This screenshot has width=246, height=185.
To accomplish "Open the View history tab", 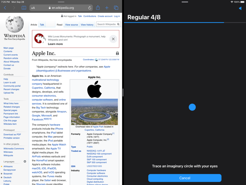I will pos(87,25).
